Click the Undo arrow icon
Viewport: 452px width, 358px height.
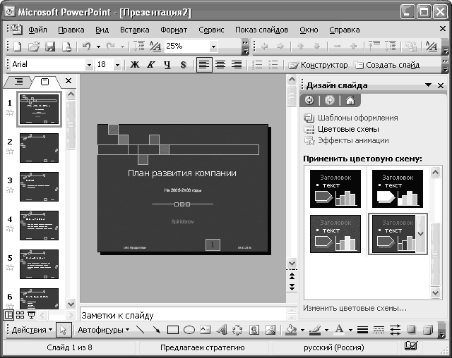pos(86,47)
